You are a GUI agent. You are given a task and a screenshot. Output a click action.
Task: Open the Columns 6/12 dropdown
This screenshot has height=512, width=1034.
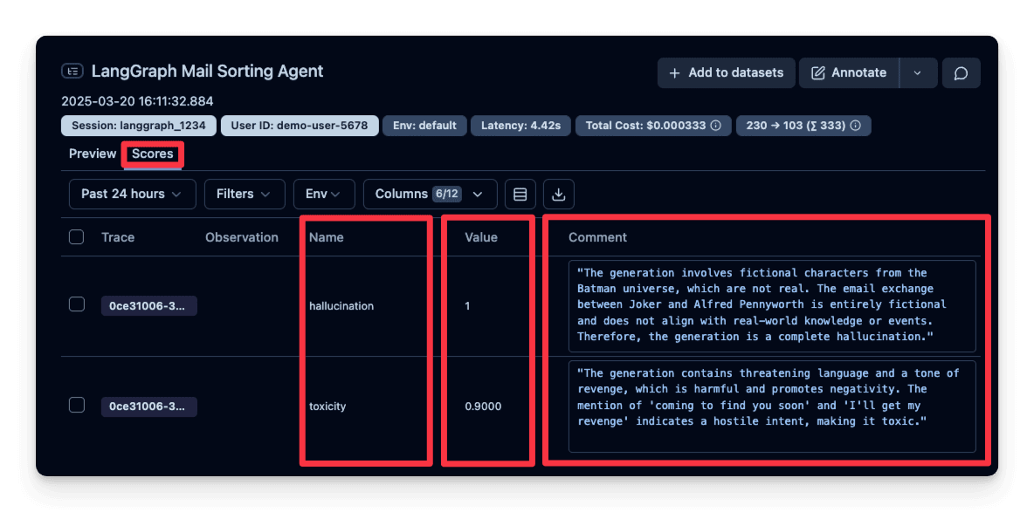pyautogui.click(x=430, y=194)
